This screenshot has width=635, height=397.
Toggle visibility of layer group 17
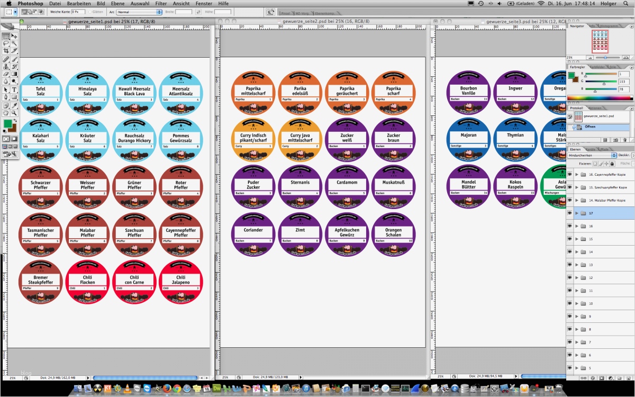click(570, 213)
